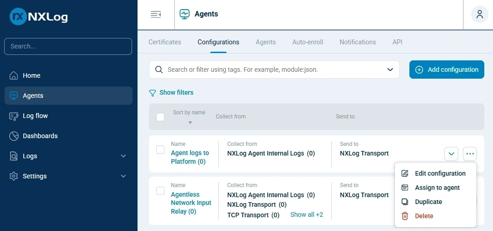Focus the Search or filter using tags field
Image resolution: width=493 pixels, height=231 pixels.
(274, 70)
